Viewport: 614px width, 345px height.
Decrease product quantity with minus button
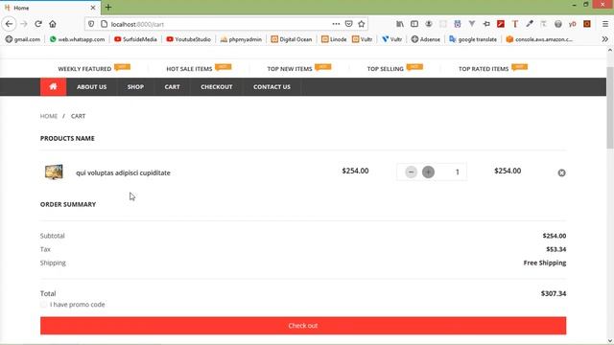click(411, 172)
